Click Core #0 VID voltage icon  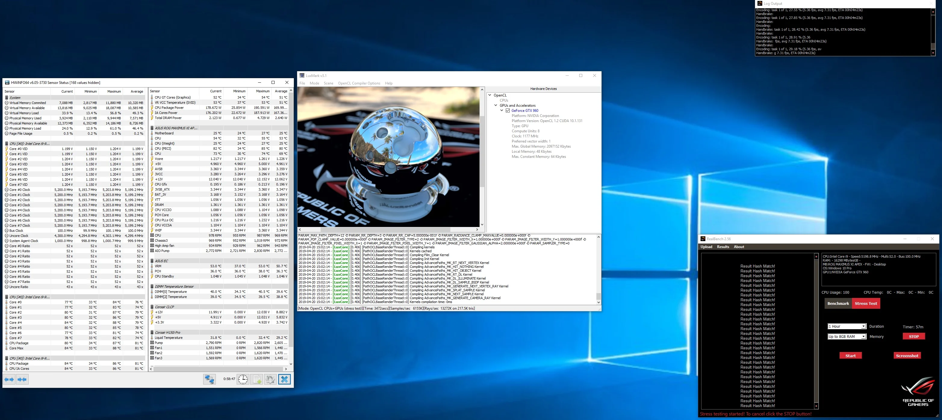point(7,149)
